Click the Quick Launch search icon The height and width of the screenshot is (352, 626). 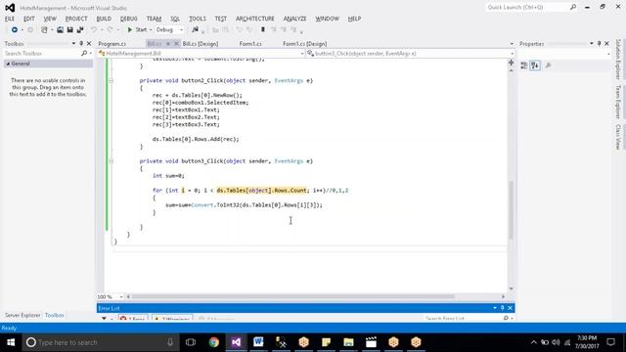point(573,7)
